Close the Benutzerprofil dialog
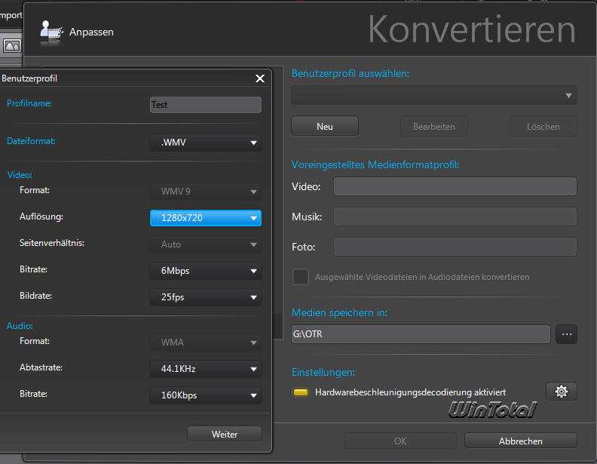This screenshot has height=464, width=597. tap(260, 78)
